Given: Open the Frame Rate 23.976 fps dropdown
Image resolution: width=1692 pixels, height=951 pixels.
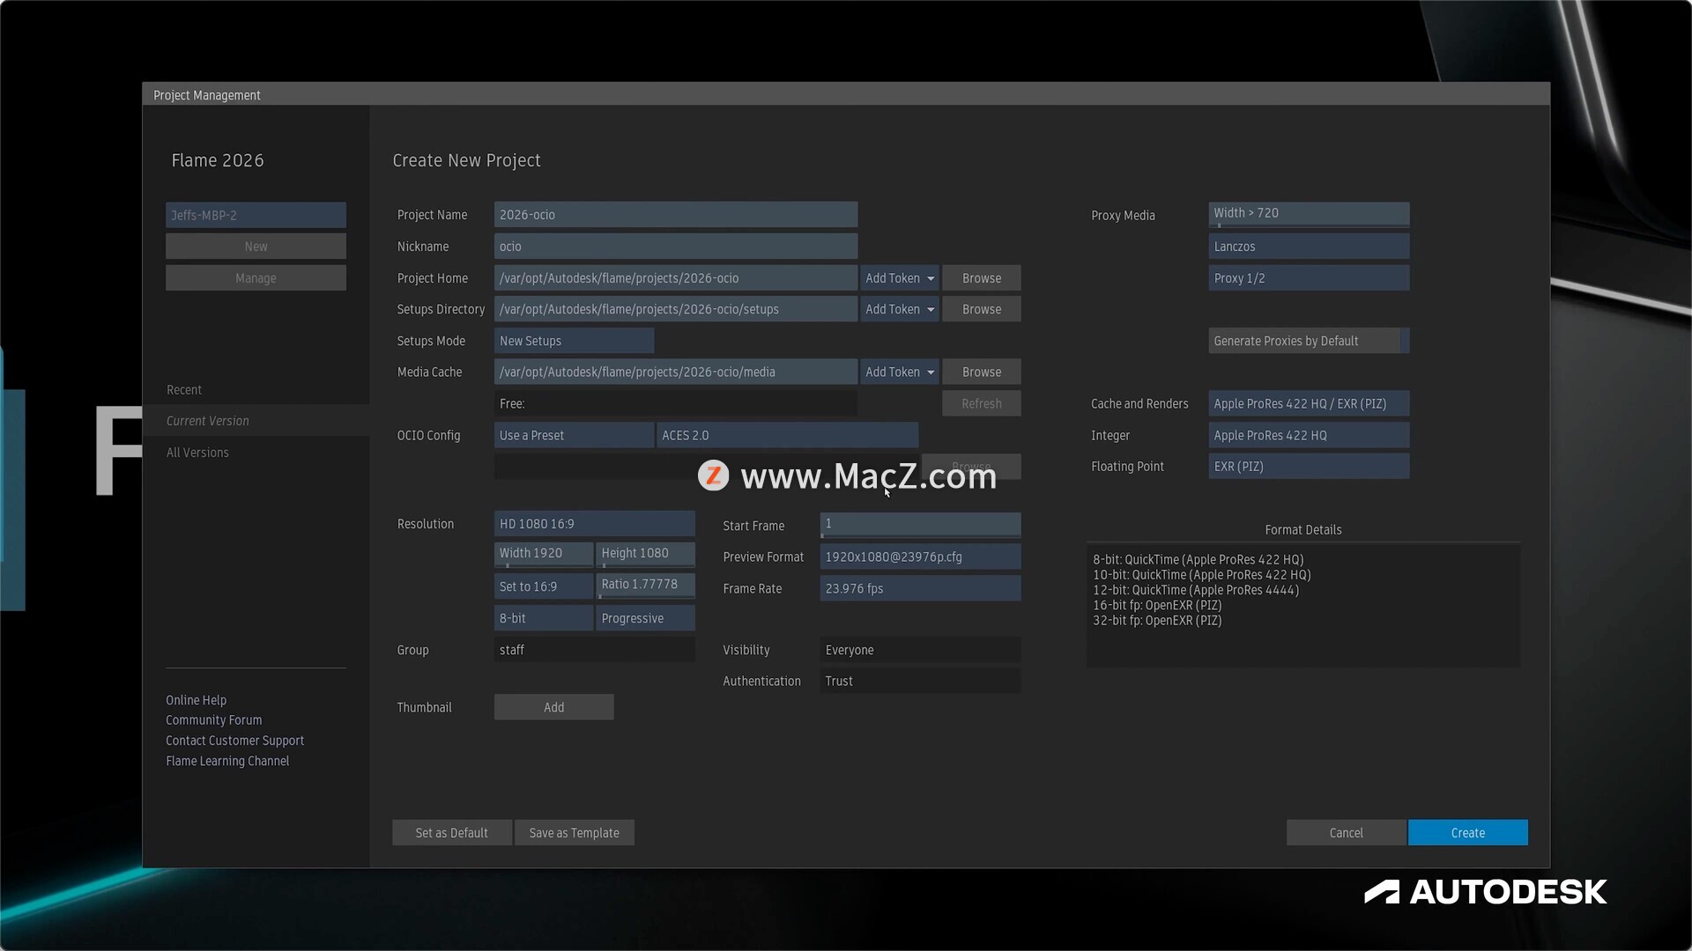Looking at the screenshot, I should (920, 588).
